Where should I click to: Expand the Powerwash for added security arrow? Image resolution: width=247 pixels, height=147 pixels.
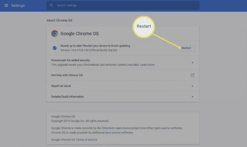point(192,63)
